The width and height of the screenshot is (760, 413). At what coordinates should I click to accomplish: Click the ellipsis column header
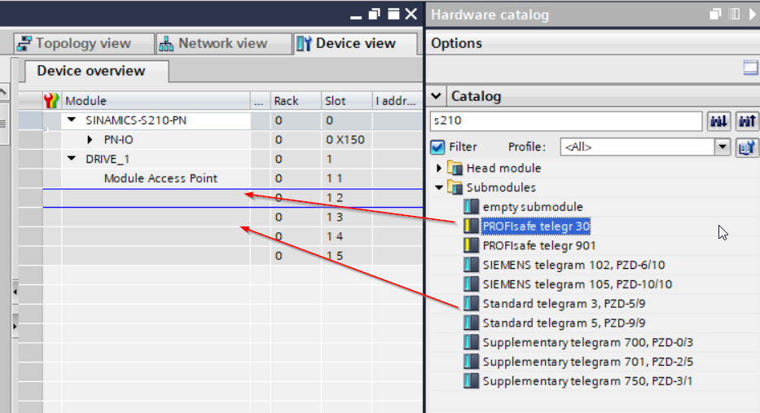(x=258, y=101)
